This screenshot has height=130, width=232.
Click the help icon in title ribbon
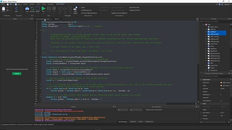pos(219,4)
